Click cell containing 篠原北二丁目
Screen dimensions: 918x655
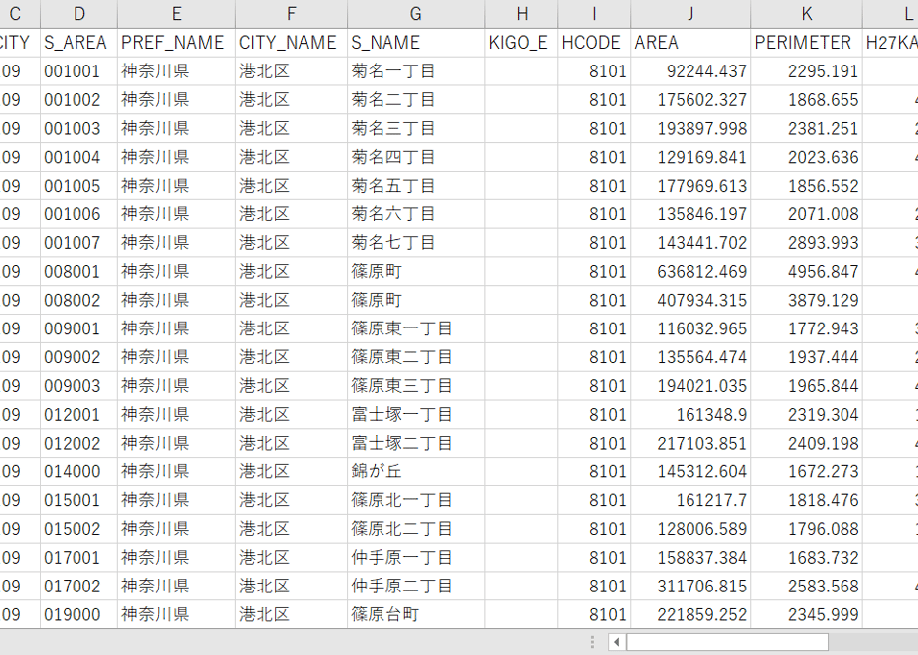[x=415, y=529]
